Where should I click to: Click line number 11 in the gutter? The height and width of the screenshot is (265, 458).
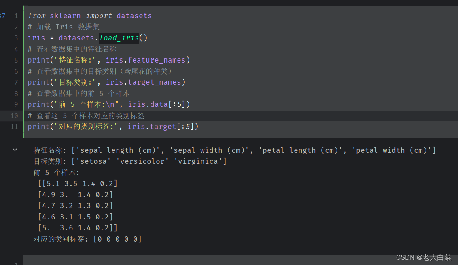[x=14, y=127]
